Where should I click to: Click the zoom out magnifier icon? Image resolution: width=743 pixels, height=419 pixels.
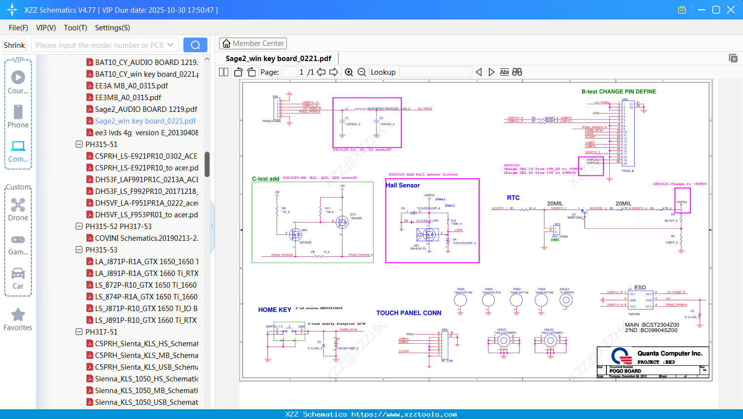coord(361,72)
